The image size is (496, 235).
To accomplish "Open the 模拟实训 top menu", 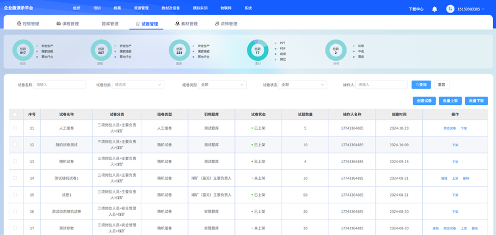I will (x=200, y=8).
